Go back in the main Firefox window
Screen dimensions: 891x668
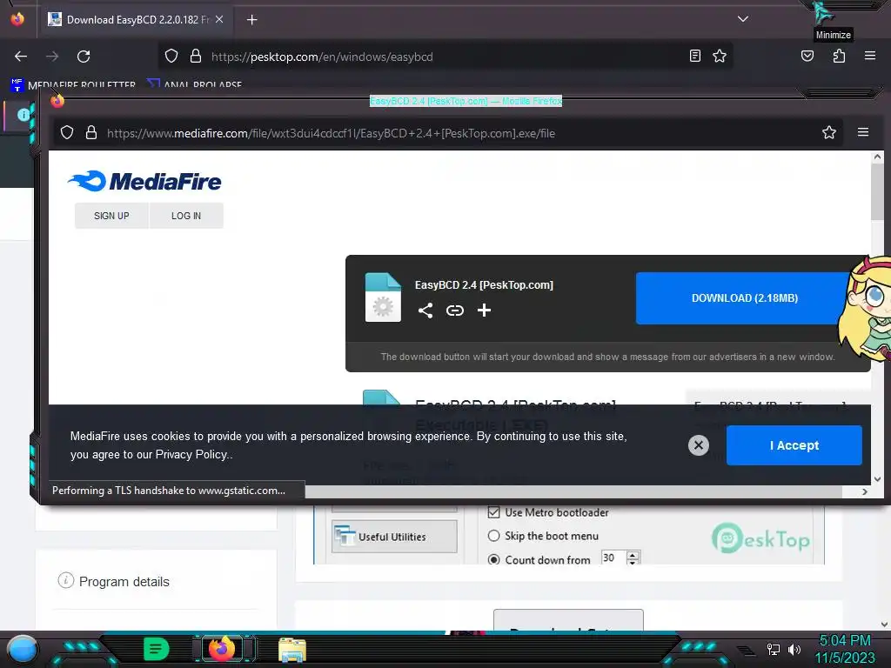click(21, 57)
